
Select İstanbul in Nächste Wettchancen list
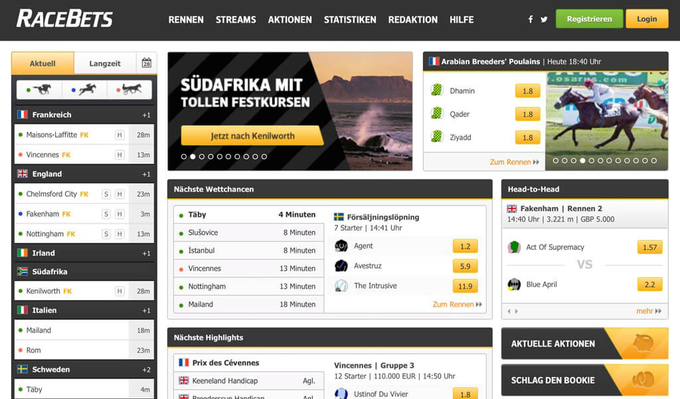(x=249, y=251)
